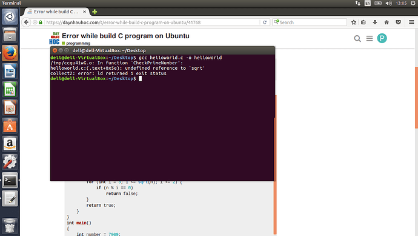Open Ubuntu Software Center launcher icon
Screen dimensions: 418x236
click(10, 126)
